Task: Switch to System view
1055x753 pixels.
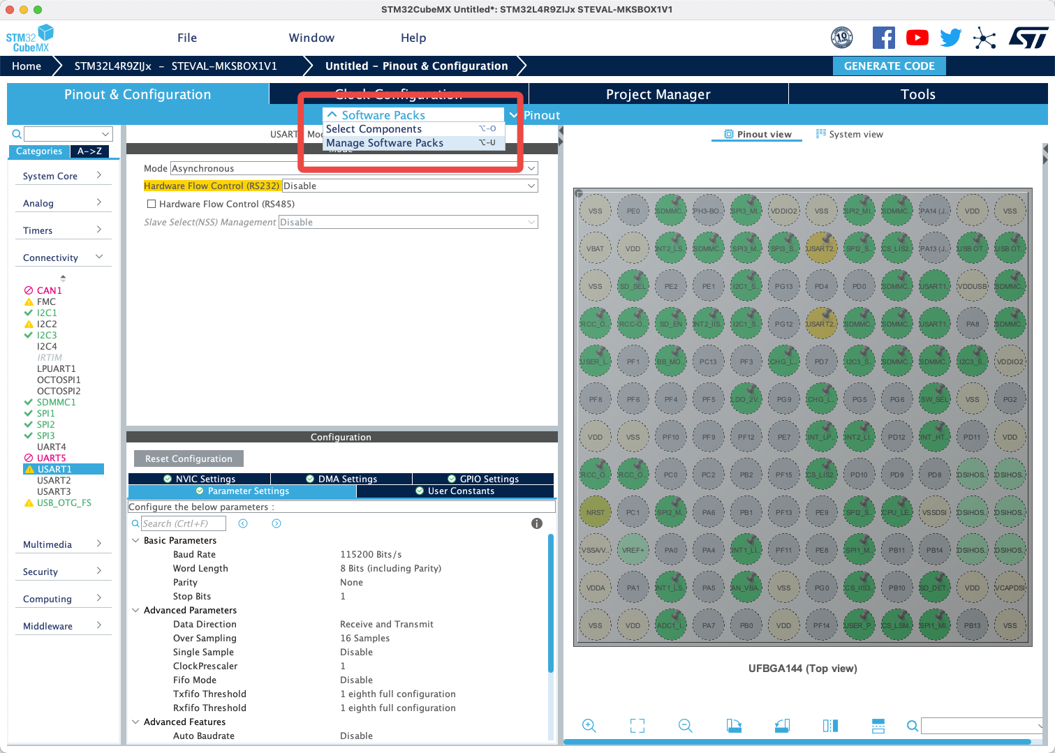Action: [x=850, y=134]
